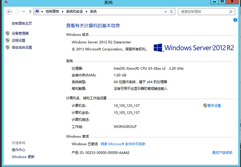
Task: Open 远程设置 from the left sidebar
Action: pyautogui.click(x=18, y=40)
